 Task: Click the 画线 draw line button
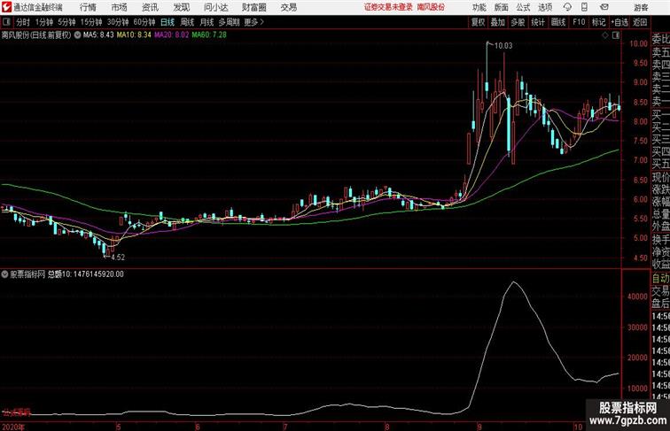558,22
